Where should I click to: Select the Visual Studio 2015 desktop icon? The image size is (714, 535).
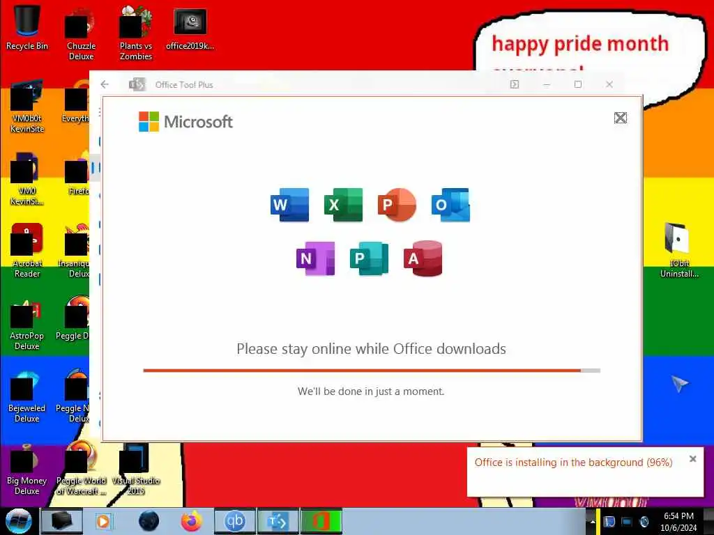point(136,470)
